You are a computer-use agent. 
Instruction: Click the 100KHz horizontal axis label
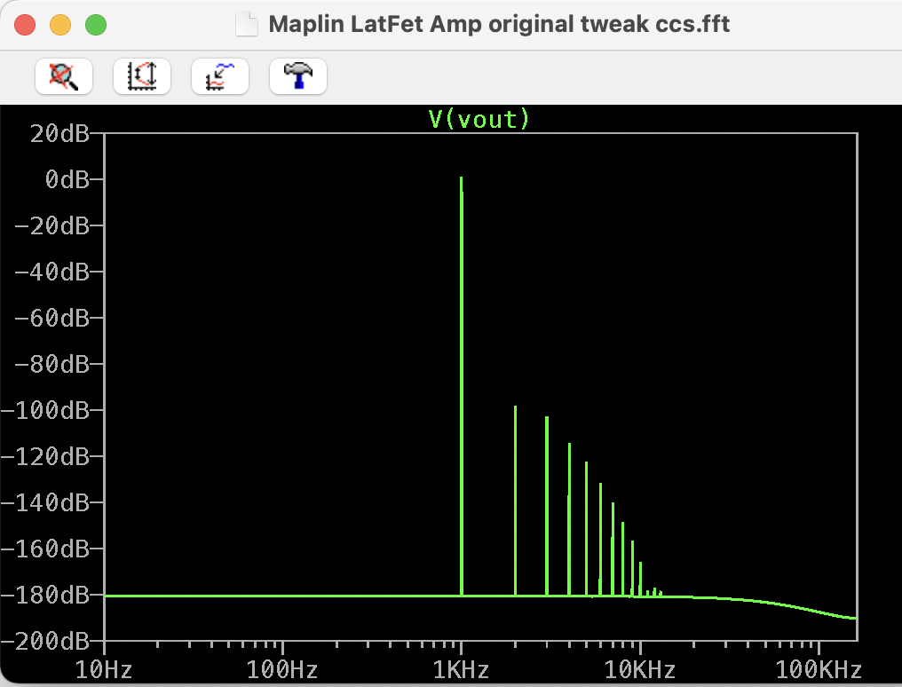[819, 670]
